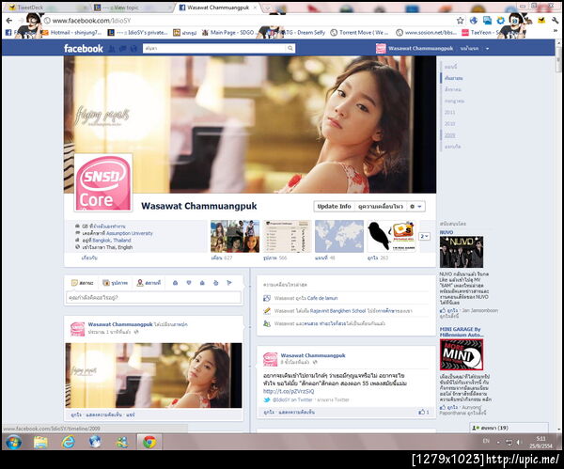Open friend requests icon in Facebook header
Viewport: 564px width, 469px height.
tap(112, 49)
